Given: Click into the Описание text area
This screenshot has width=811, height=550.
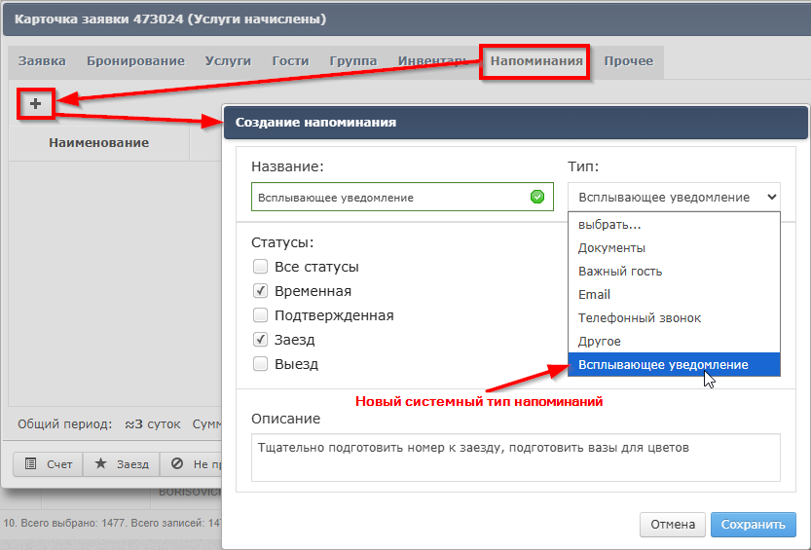Looking at the screenshot, I should [516, 458].
